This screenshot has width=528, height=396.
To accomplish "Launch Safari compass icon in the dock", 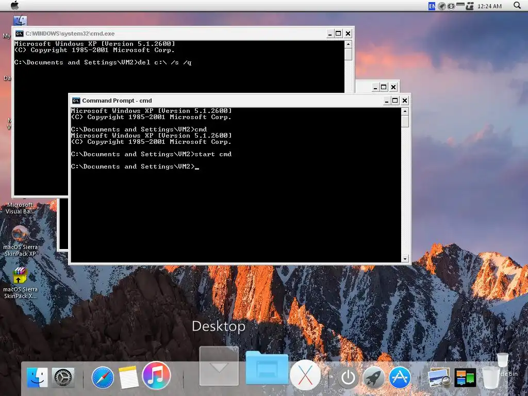I will click(x=103, y=377).
